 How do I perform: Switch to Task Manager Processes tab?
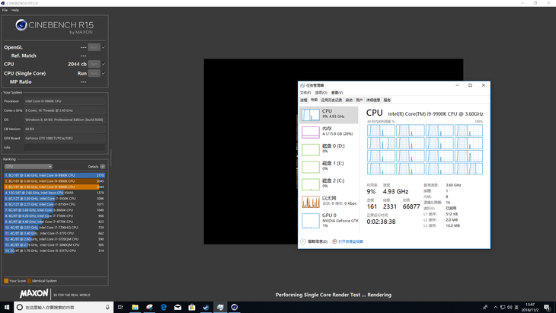pos(304,101)
